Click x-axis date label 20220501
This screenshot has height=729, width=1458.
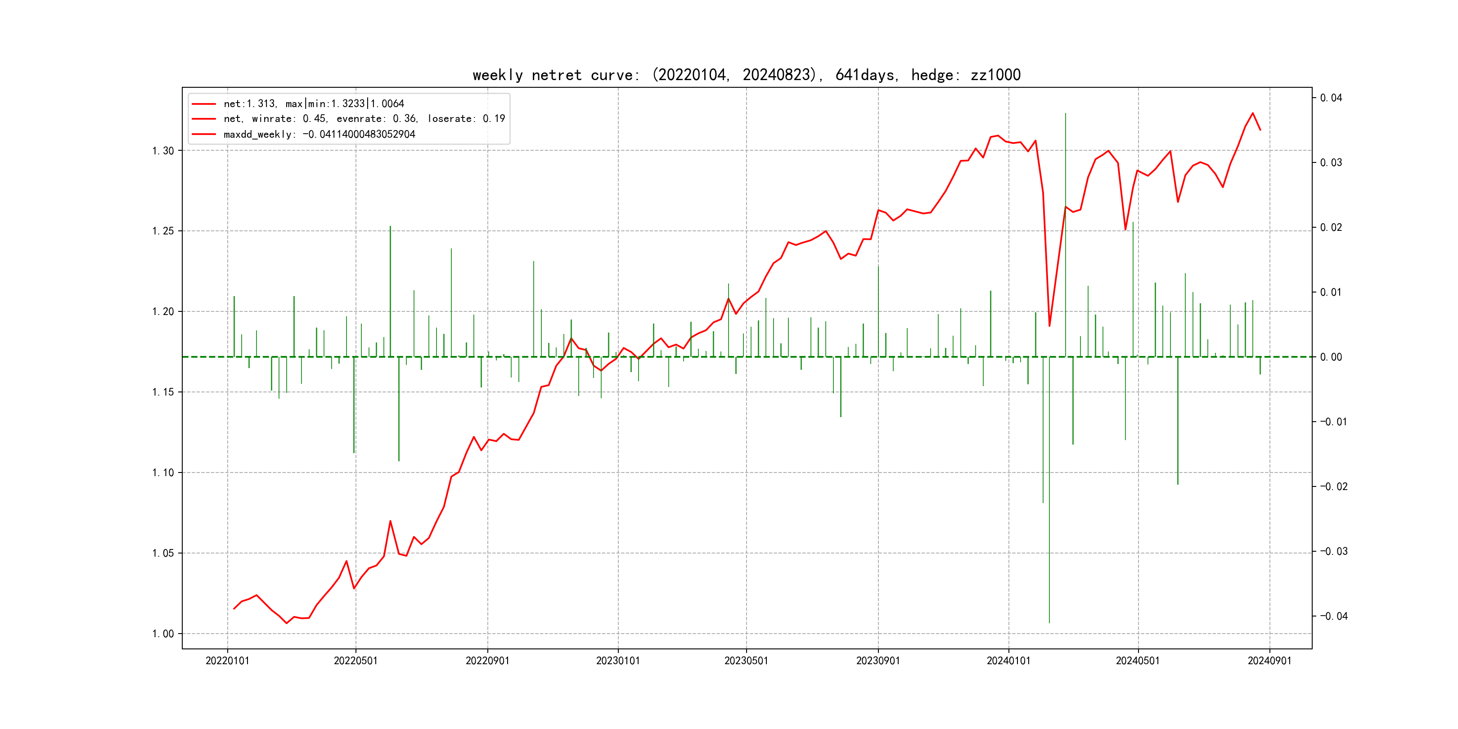(355, 661)
